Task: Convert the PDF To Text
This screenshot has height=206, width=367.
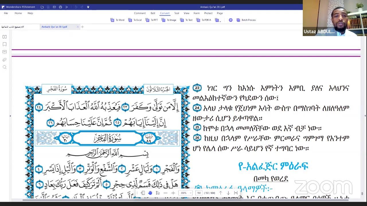Action: tap(186, 20)
